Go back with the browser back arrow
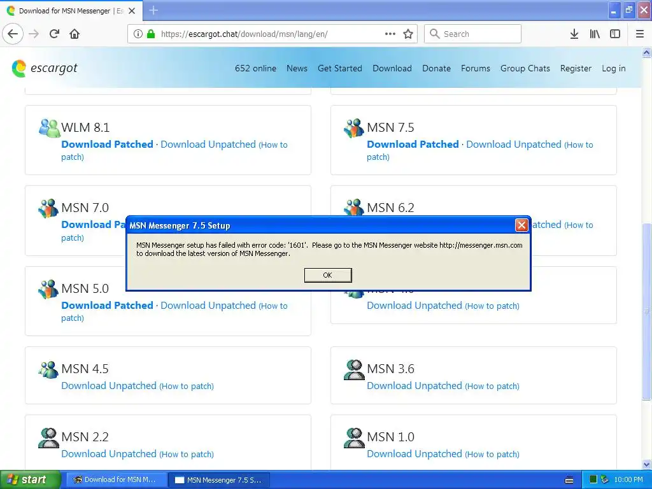 click(x=13, y=34)
